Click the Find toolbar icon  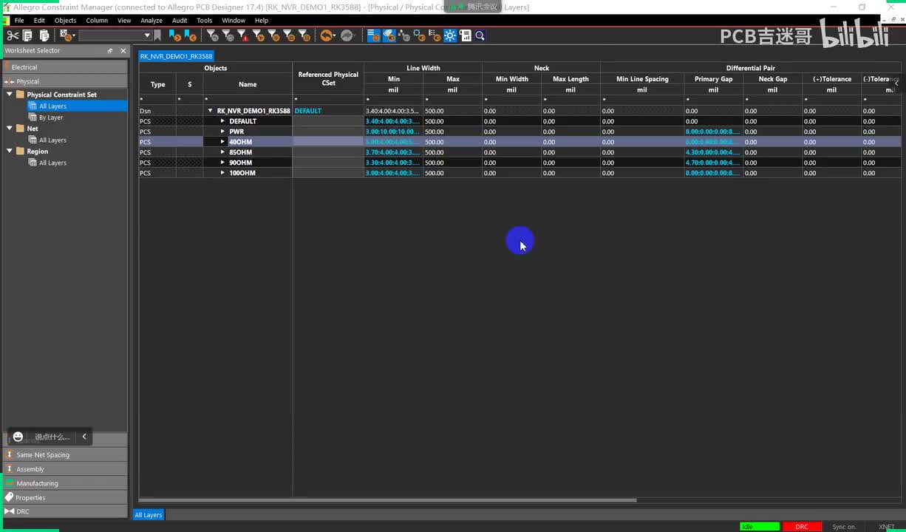click(67, 35)
